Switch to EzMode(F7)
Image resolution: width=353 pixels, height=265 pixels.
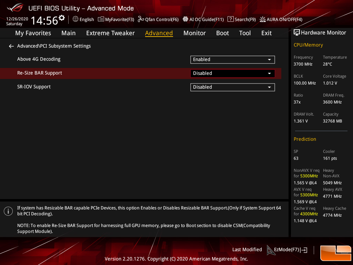point(286,249)
